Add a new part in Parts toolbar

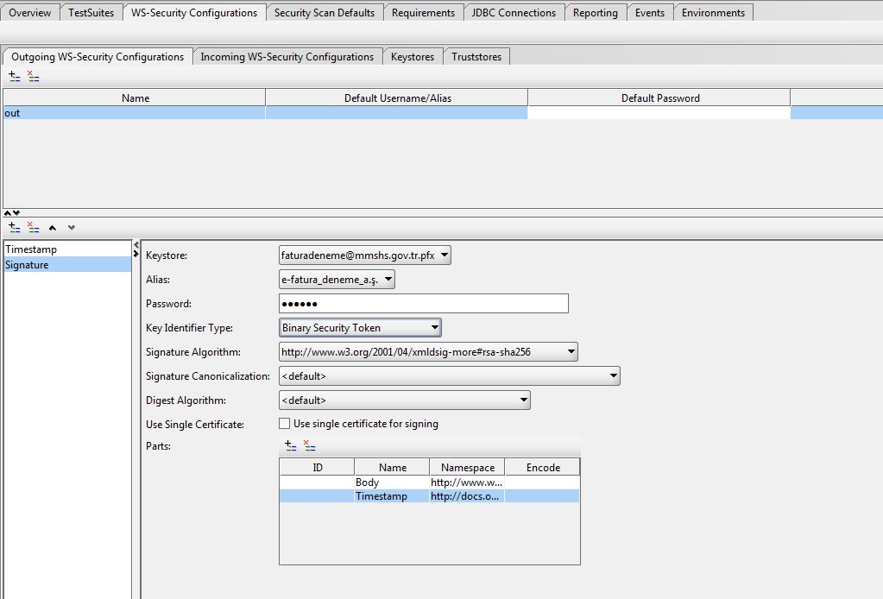291,446
